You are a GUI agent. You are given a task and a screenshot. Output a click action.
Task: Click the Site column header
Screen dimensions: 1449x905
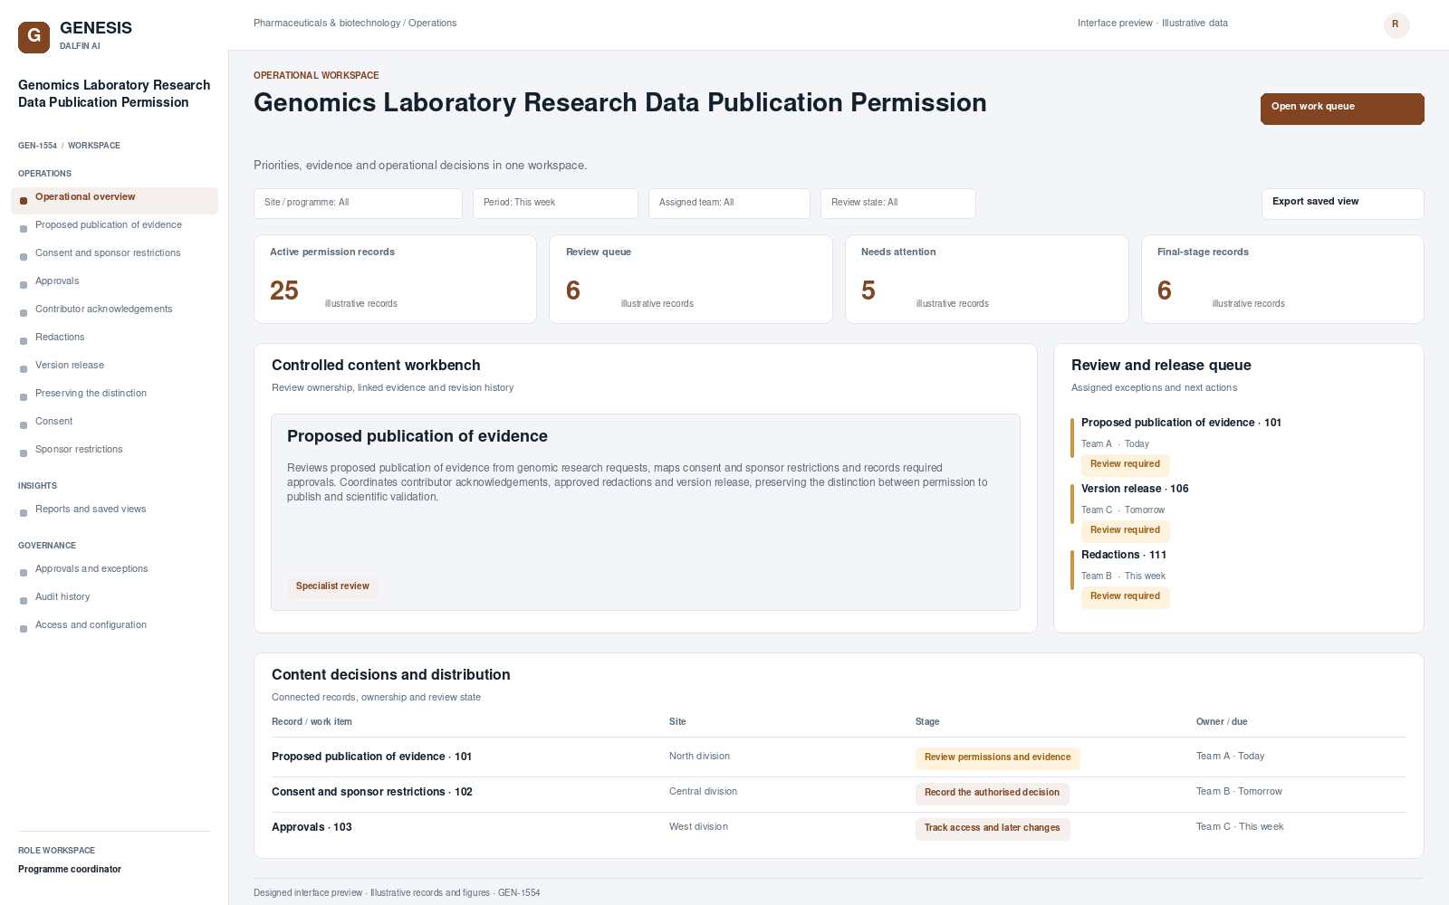677,722
